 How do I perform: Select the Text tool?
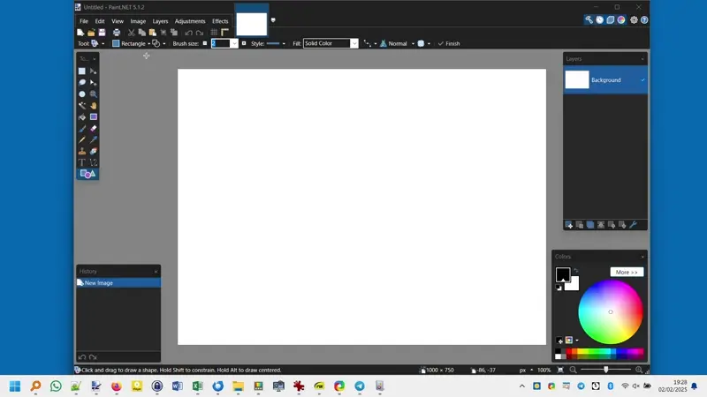[81, 162]
